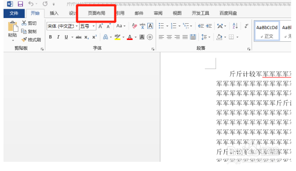Customize the Quick Access Toolbar
296x171 pixels.
click(54, 4)
